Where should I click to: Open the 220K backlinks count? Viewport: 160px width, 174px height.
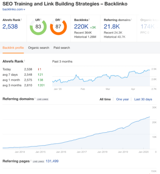(81, 27)
